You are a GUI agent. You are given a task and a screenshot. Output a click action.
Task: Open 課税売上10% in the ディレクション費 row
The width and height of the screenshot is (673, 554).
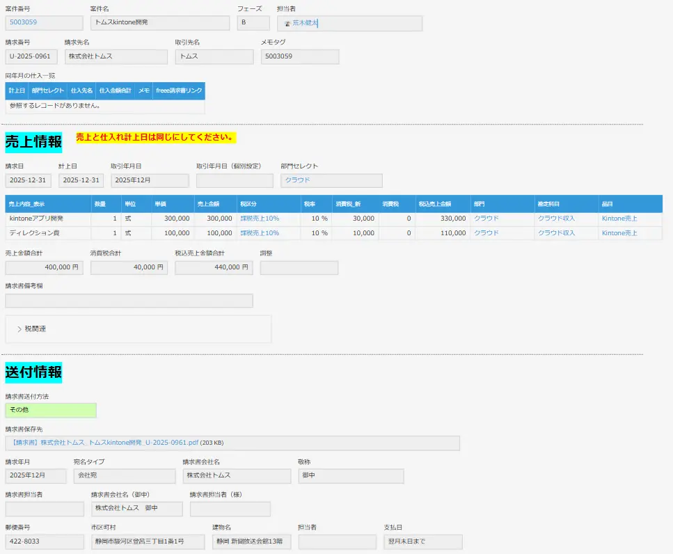(260, 233)
